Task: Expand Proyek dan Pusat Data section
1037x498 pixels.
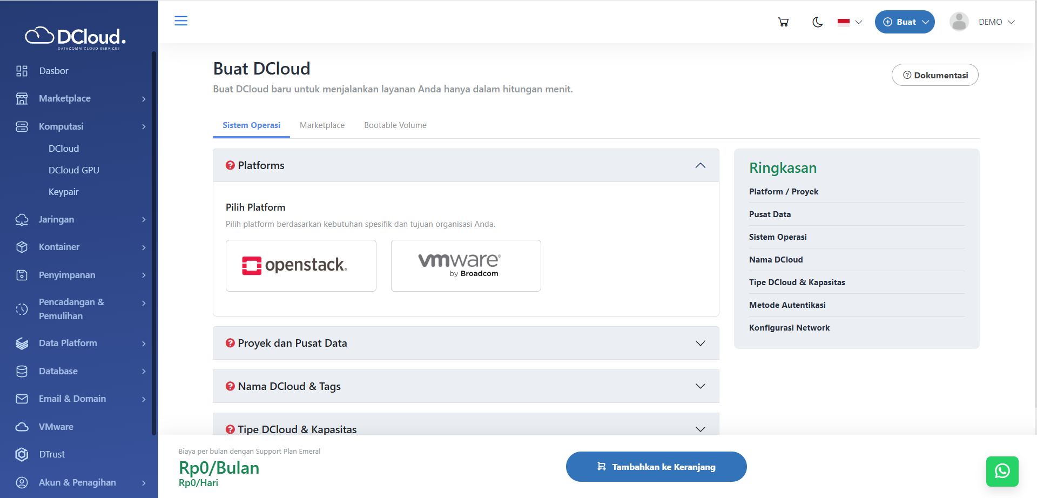Action: pos(466,343)
